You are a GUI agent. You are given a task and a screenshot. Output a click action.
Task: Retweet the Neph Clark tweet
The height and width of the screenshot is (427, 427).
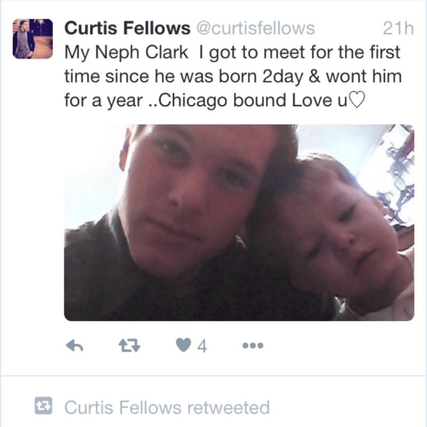[129, 346]
